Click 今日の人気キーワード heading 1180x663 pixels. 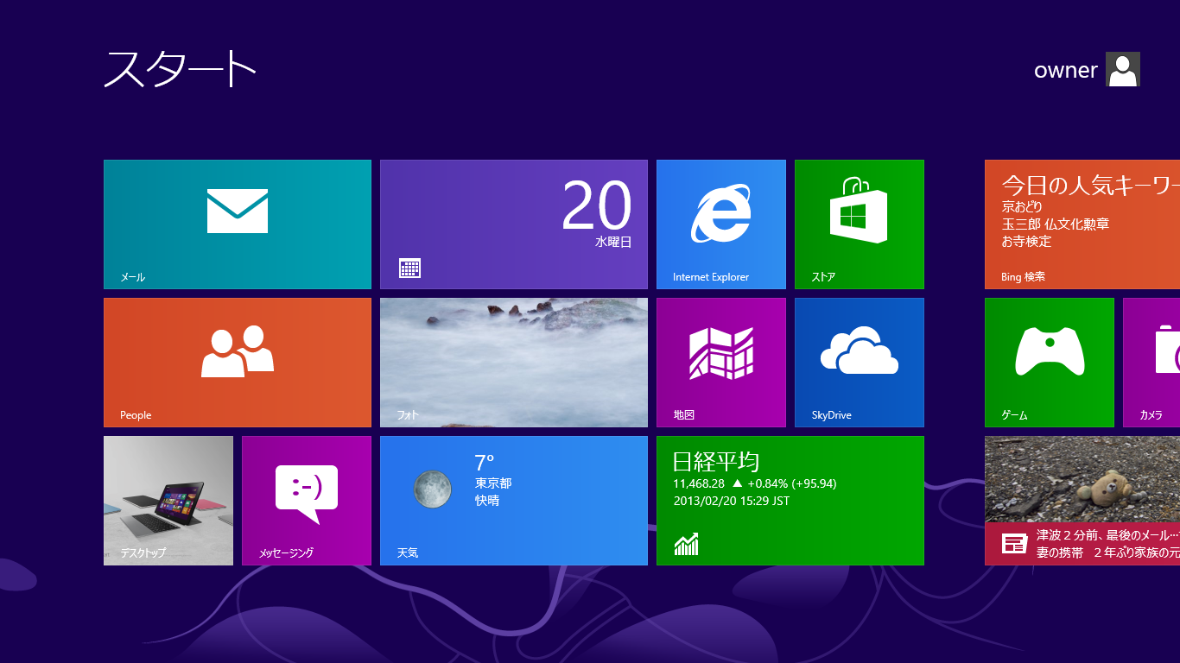click(1091, 186)
